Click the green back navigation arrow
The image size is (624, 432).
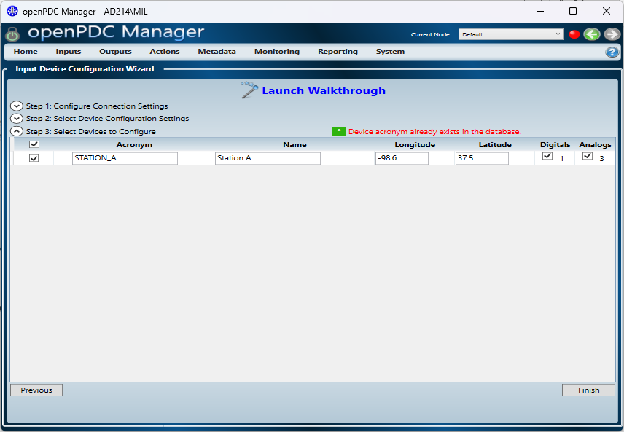(x=592, y=34)
